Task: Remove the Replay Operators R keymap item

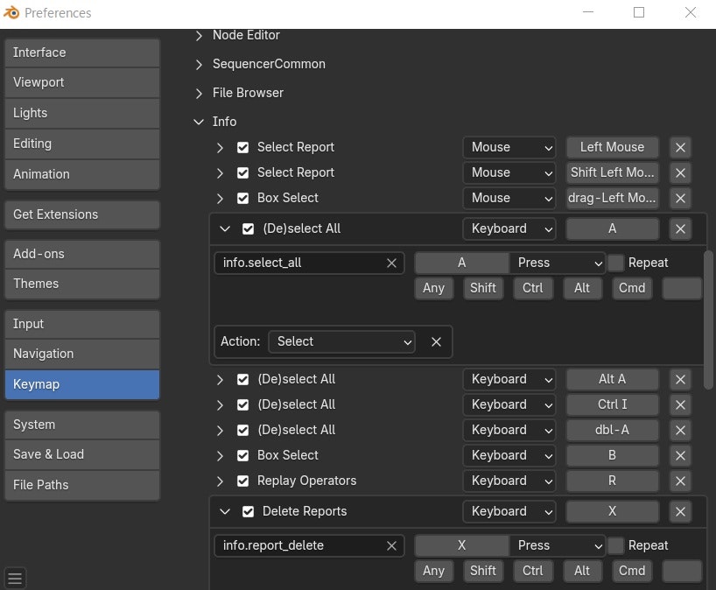Action: pos(680,481)
